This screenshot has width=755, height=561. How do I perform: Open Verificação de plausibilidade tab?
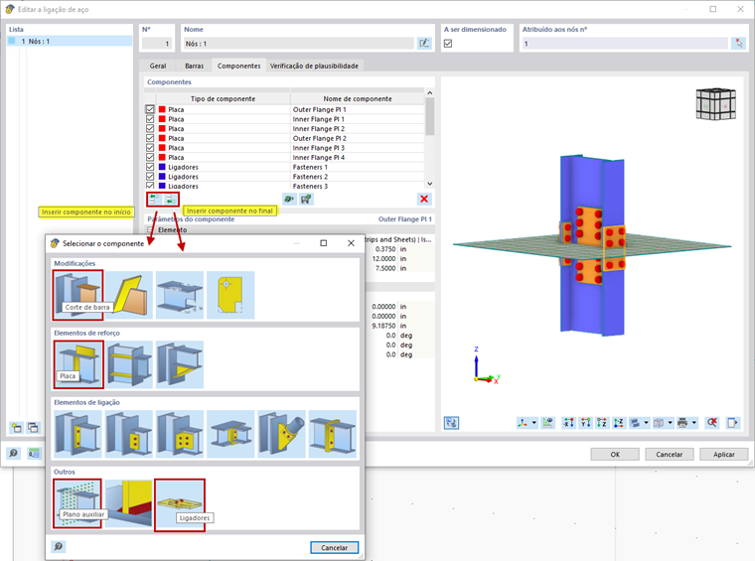[314, 66]
